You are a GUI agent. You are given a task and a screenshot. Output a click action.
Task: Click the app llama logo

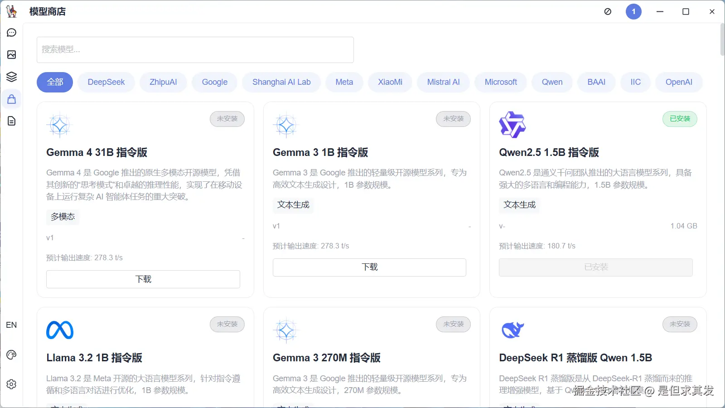pyautogui.click(x=11, y=11)
